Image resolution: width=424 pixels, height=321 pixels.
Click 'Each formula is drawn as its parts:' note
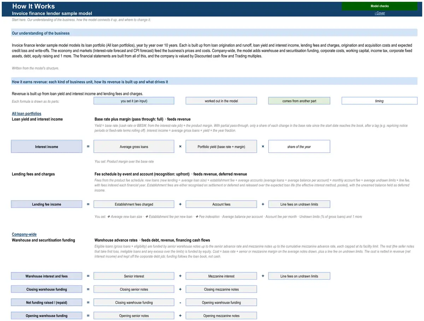coord(36,102)
